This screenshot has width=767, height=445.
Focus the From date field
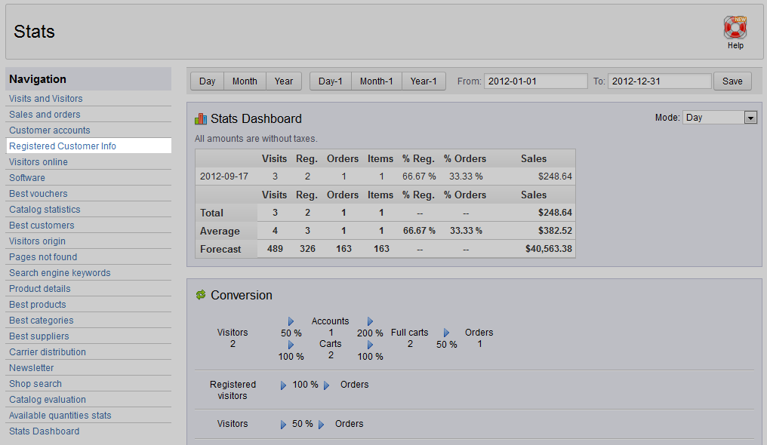536,81
